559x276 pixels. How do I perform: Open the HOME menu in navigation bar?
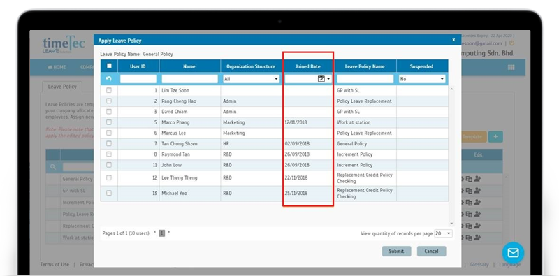click(x=57, y=67)
